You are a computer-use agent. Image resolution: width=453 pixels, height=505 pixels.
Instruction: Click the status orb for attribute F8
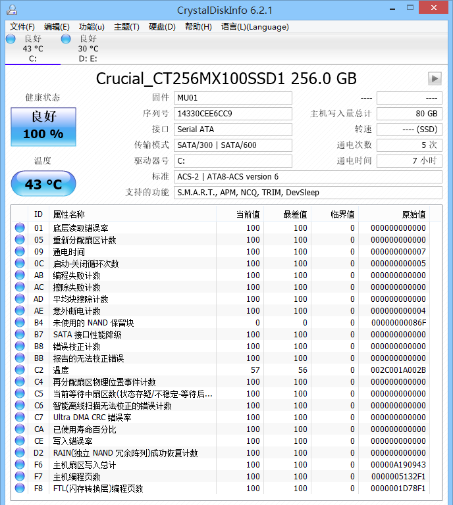coord(20,488)
